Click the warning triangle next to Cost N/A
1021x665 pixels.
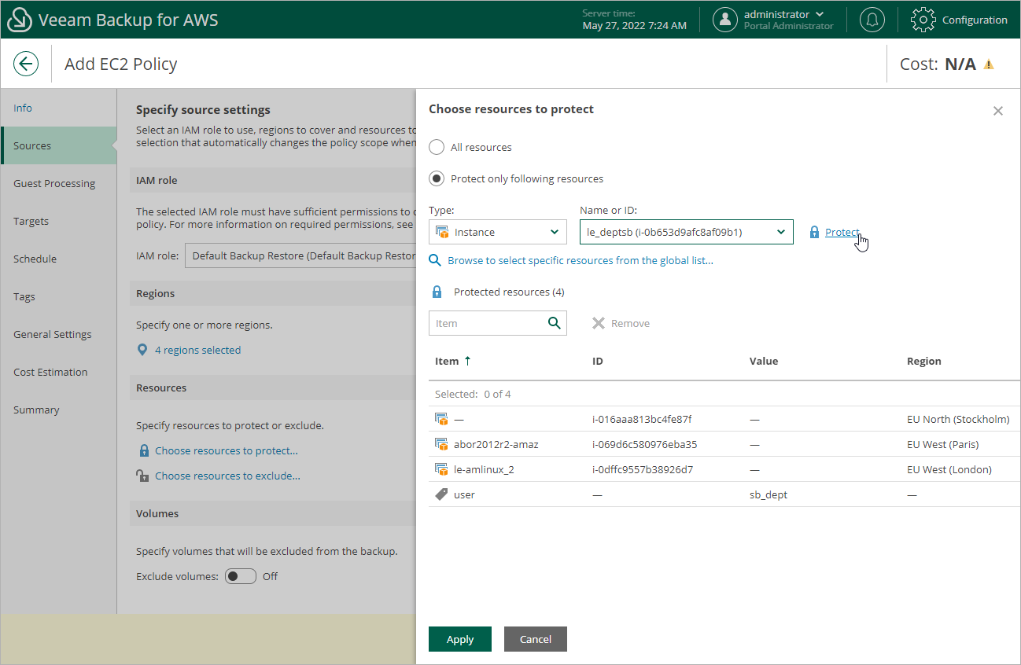click(x=990, y=63)
